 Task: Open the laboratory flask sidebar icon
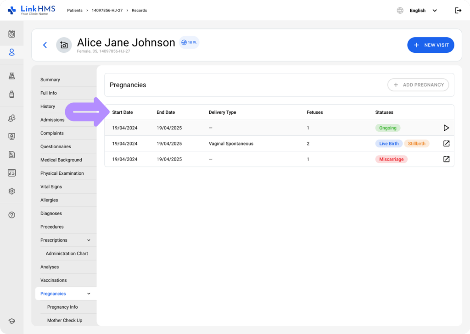[x=12, y=76]
